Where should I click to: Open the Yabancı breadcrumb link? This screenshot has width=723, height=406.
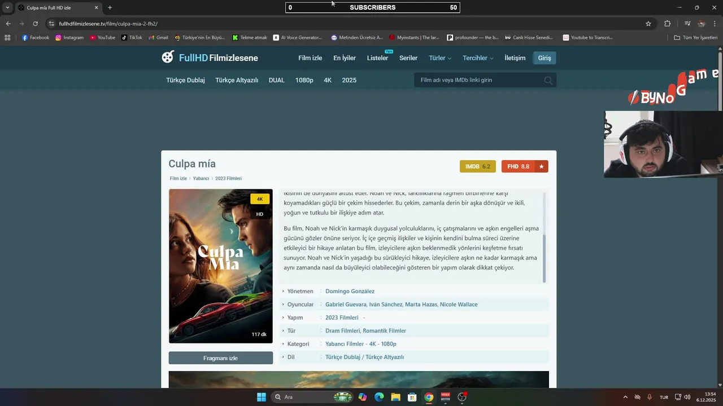click(x=201, y=178)
